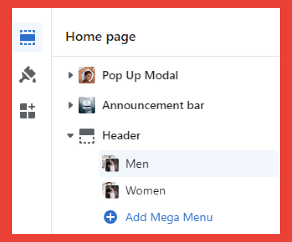Select the Announcement bar section label
This screenshot has height=242, width=292.
click(x=153, y=106)
